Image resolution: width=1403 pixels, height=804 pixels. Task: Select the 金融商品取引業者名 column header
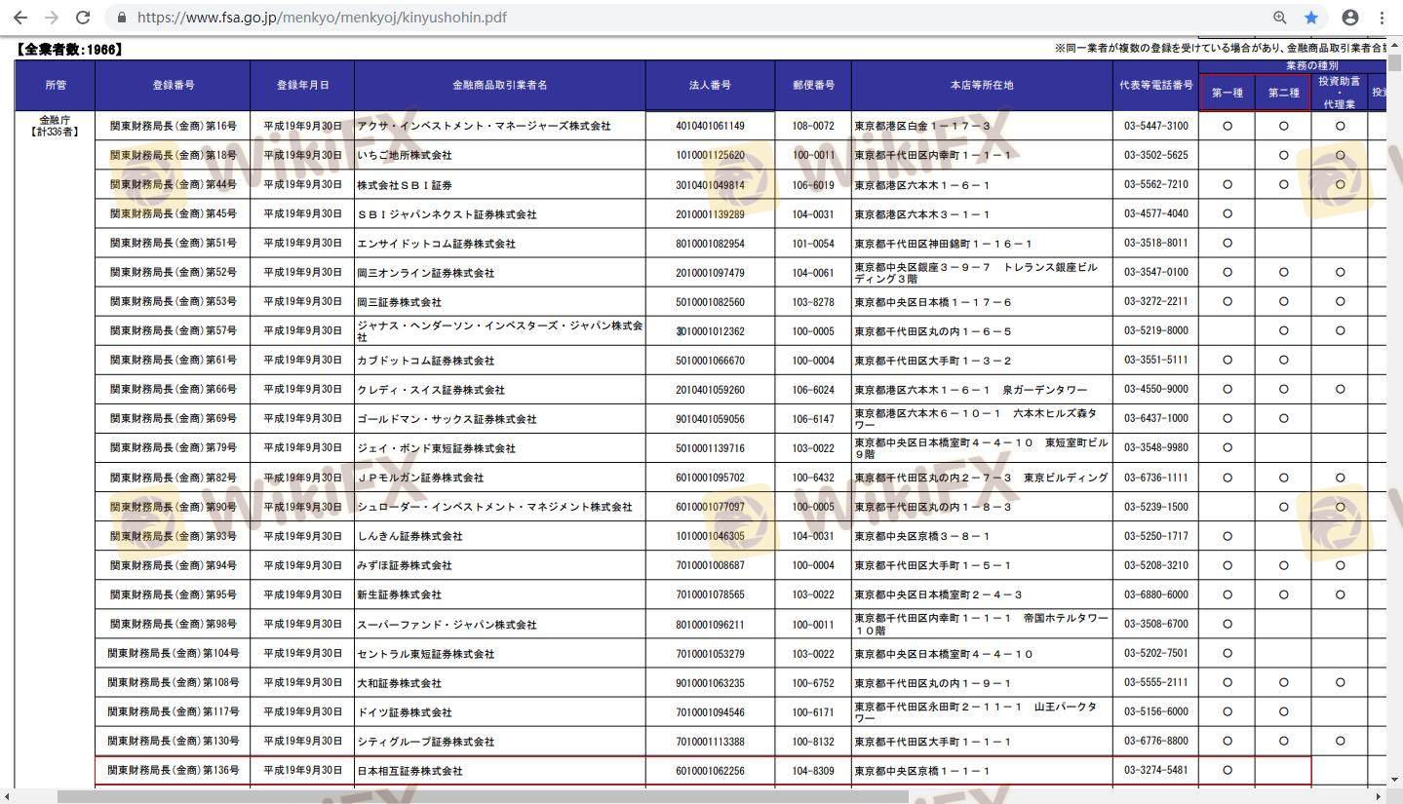pyautogui.click(x=499, y=86)
